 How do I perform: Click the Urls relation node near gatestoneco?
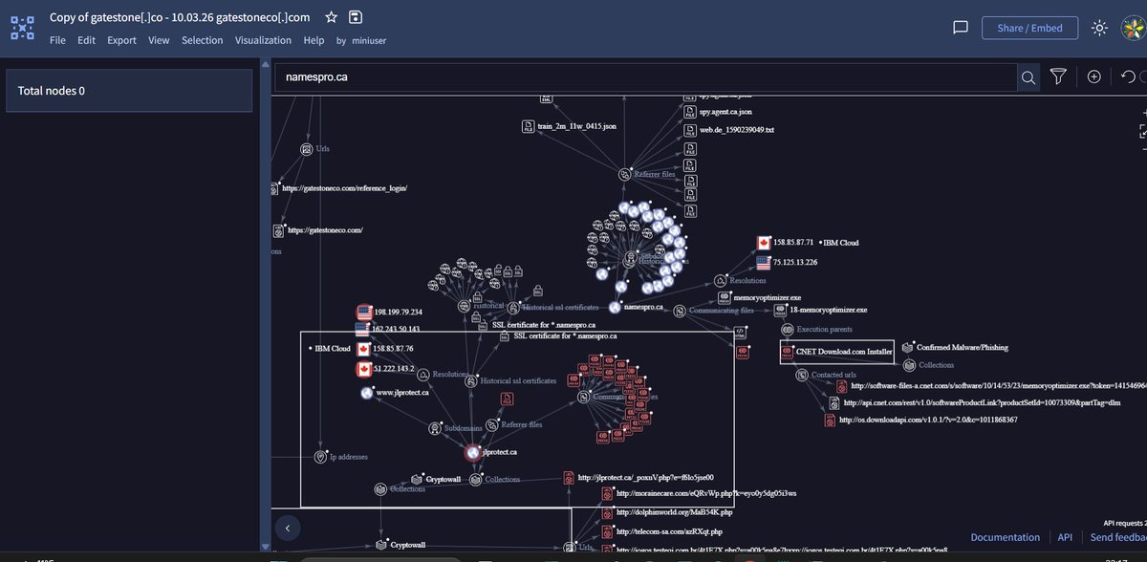[307, 149]
